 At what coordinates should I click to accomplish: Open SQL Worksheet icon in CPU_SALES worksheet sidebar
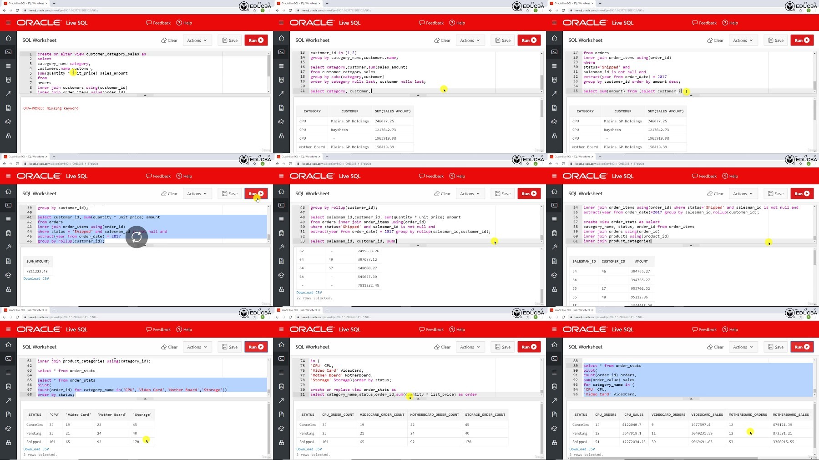554,359
